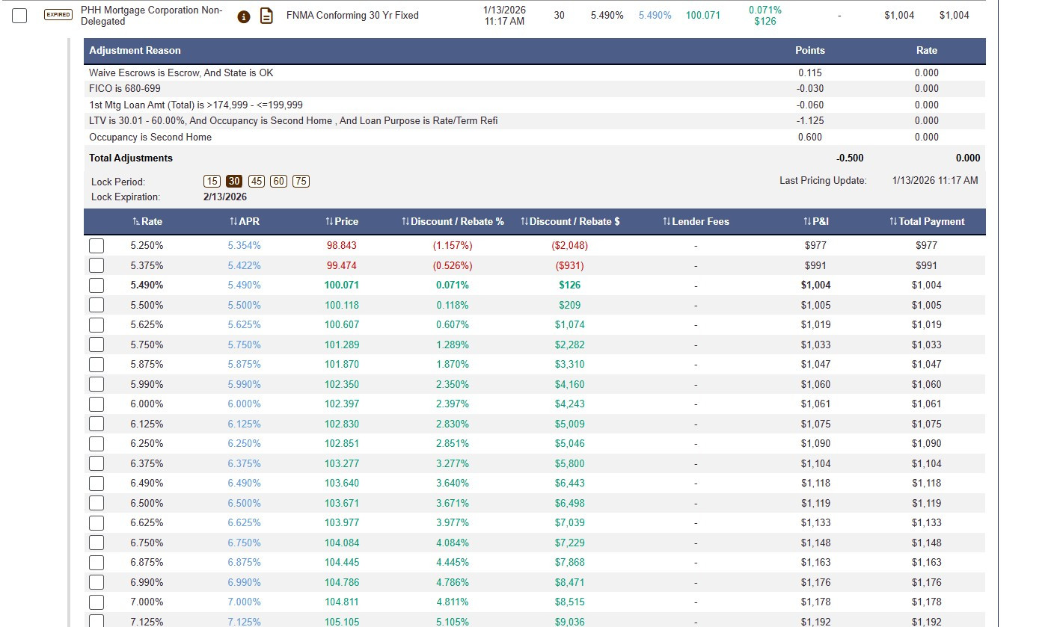Open the 5.750% APR link

click(245, 345)
